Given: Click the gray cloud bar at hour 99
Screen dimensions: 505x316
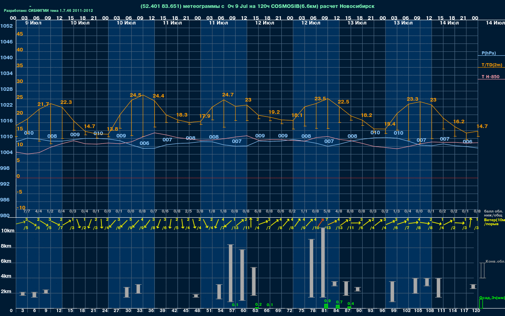Looking at the screenshot, I should (x=392, y=292).
